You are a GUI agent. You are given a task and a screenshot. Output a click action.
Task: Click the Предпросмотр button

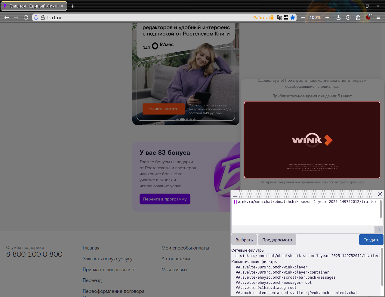(277, 240)
